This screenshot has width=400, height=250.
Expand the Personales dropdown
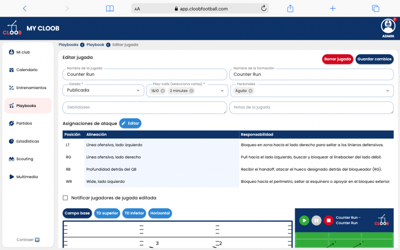point(387,91)
